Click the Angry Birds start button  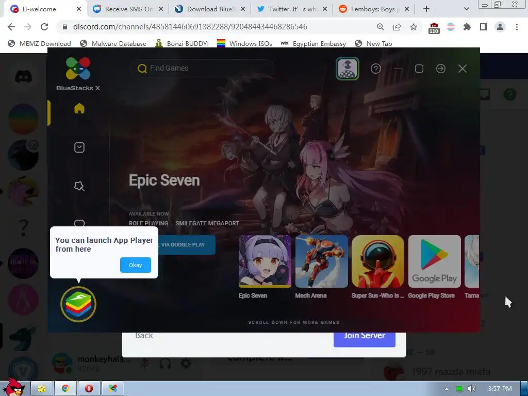click(13, 387)
